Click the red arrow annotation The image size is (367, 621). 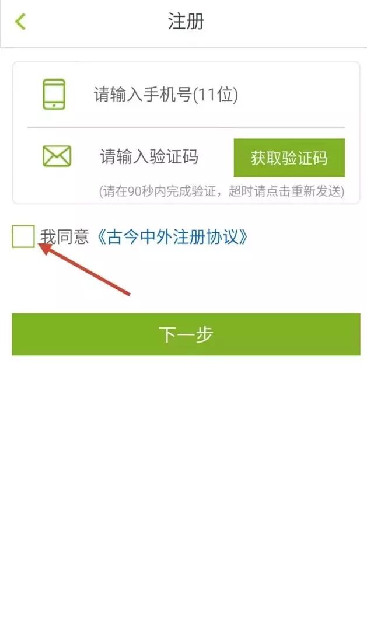tap(85, 269)
